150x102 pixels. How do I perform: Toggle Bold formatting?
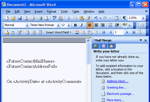click(75, 25)
